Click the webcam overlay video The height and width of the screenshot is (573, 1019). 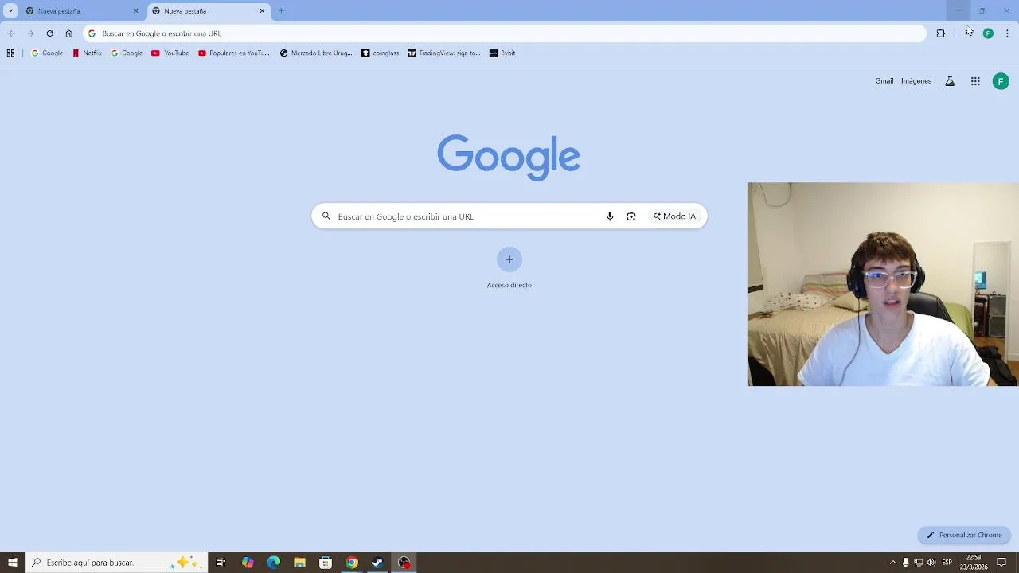coord(883,284)
